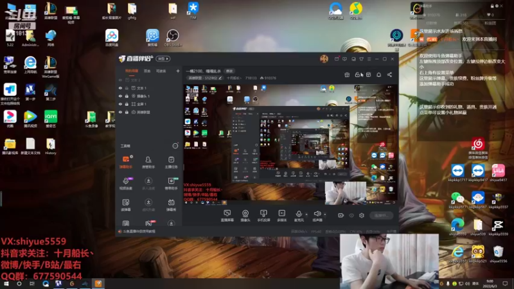Open the orange app on the taskbar

(98, 284)
